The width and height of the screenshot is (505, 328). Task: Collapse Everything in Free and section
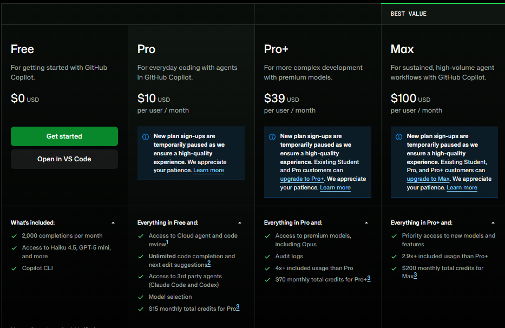[x=240, y=222]
